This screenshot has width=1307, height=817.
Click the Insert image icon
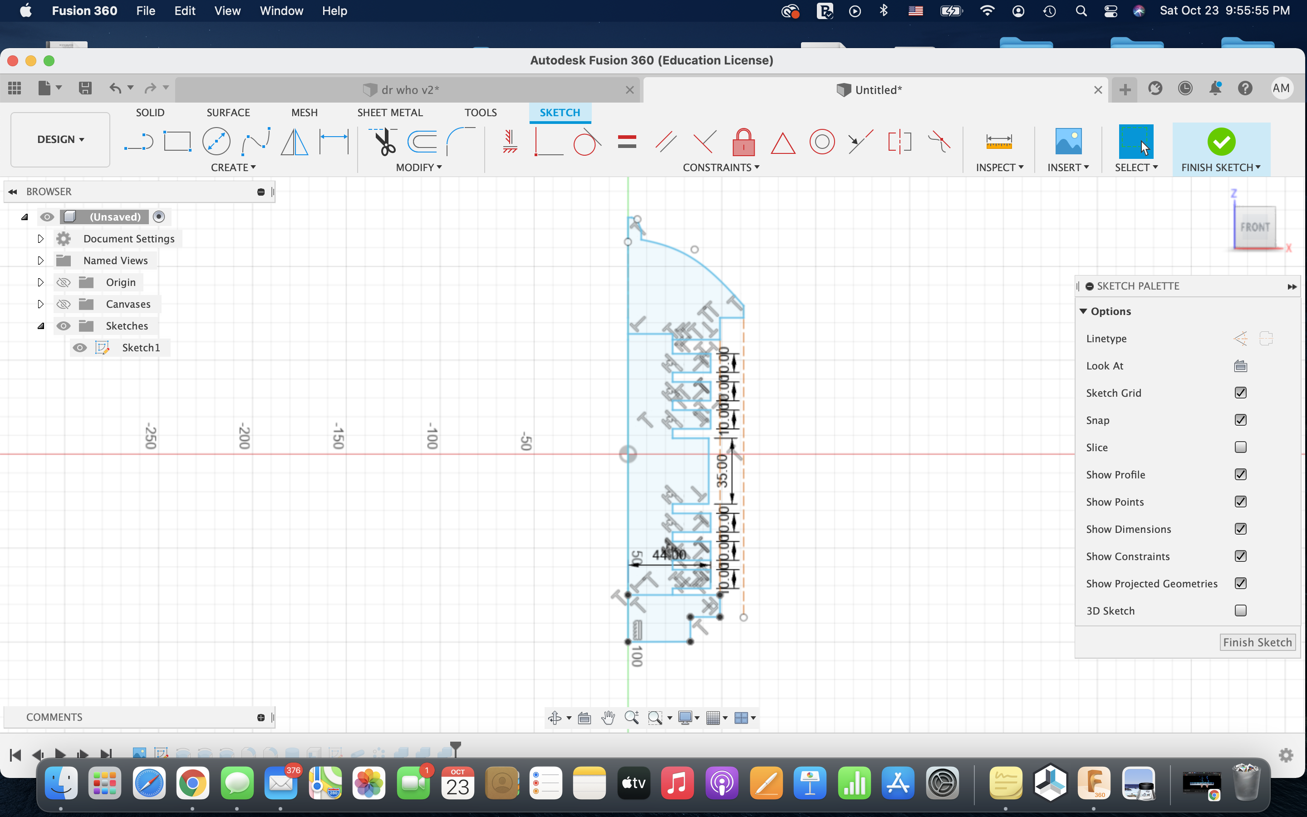(x=1068, y=141)
